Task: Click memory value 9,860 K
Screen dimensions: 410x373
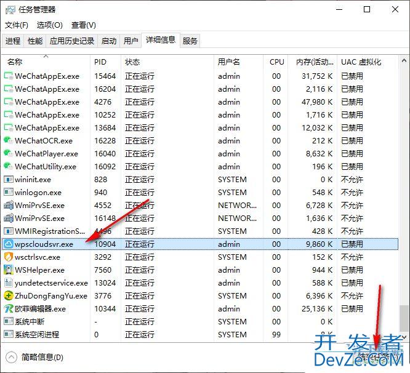Action: coord(320,244)
